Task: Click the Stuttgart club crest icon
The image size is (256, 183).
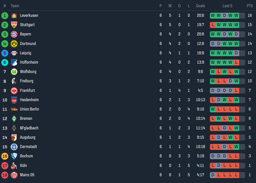Action: (x=14, y=25)
